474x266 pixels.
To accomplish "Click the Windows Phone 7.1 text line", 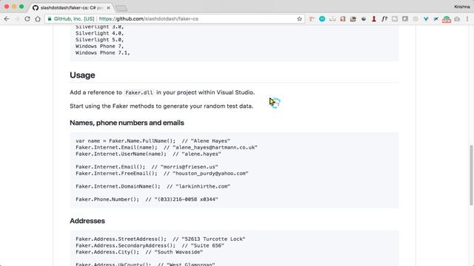I will click(102, 52).
